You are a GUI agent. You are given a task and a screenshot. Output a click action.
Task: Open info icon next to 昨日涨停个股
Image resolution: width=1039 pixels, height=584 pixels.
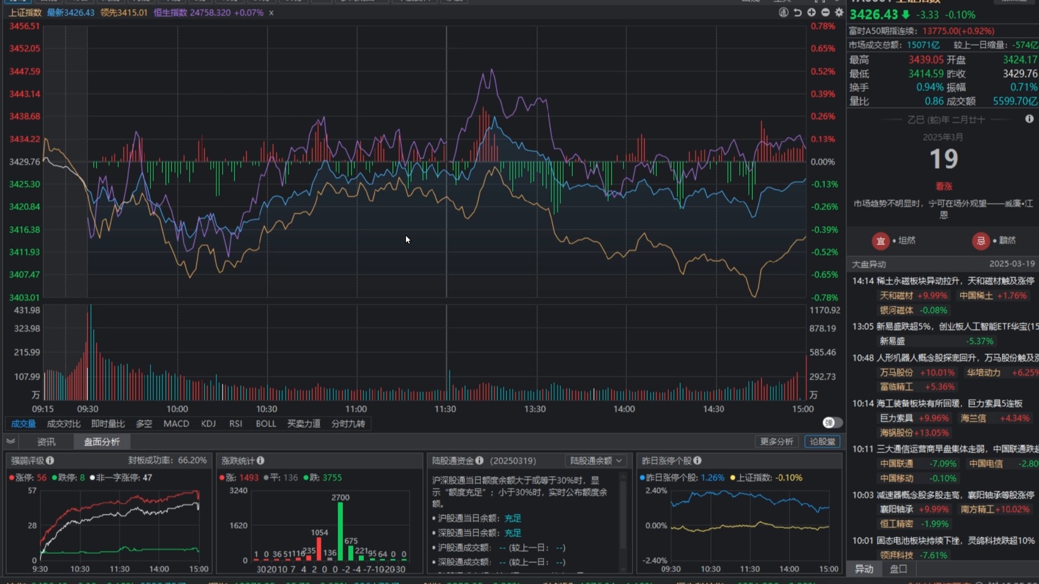click(697, 460)
